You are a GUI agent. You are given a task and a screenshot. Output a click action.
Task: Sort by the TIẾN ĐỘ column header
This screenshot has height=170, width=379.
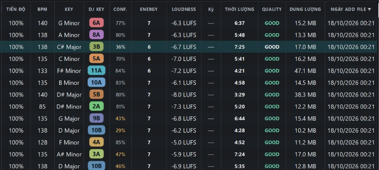tap(16, 9)
